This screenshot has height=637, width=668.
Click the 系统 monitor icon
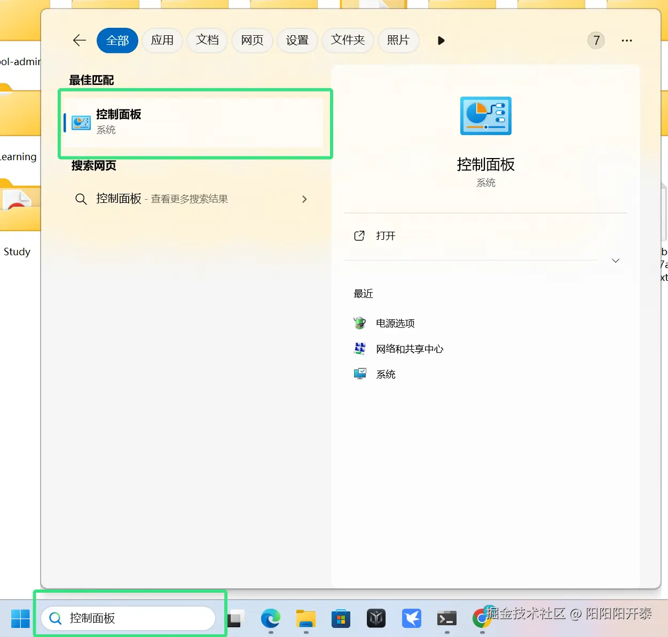(x=360, y=374)
